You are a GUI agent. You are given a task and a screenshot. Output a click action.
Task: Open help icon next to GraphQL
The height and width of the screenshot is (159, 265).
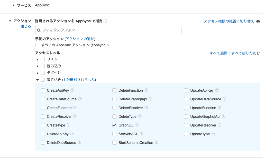[x=137, y=125]
